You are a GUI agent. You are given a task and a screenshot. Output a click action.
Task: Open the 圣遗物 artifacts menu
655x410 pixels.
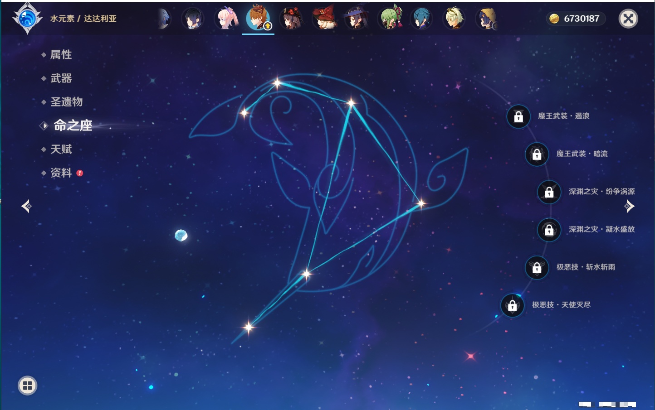tap(66, 102)
